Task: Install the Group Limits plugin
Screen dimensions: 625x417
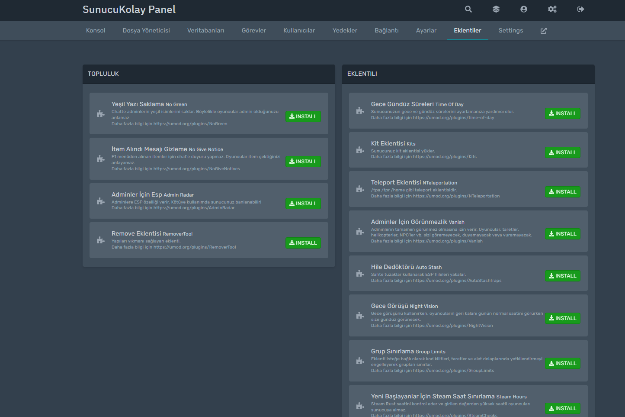Action: 563,363
